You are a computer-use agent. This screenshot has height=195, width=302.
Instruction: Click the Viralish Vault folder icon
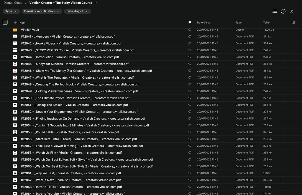[x=15, y=30]
